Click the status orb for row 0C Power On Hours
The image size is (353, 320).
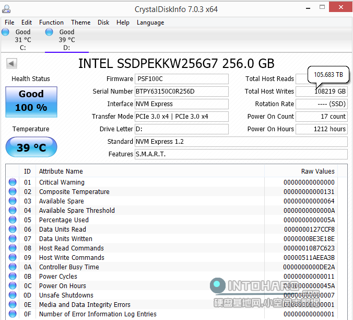13,285
